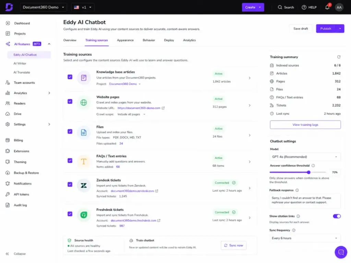This screenshot has height=263, width=351.
Task: Switch to the Behavior tab
Action: pyautogui.click(x=149, y=40)
